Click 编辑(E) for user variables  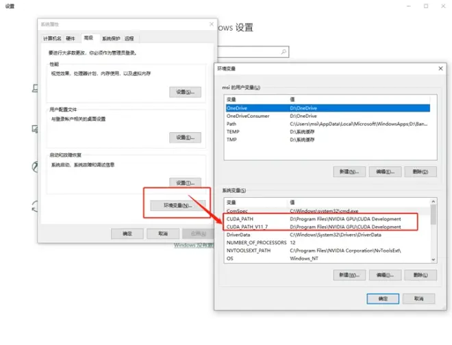coord(385,172)
